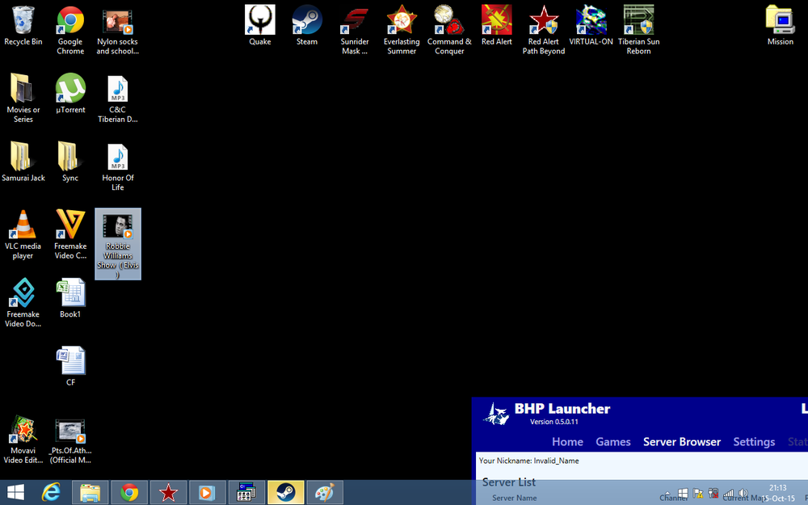This screenshot has width=808, height=505.
Task: Select the Server Browser tab
Action: (x=682, y=442)
